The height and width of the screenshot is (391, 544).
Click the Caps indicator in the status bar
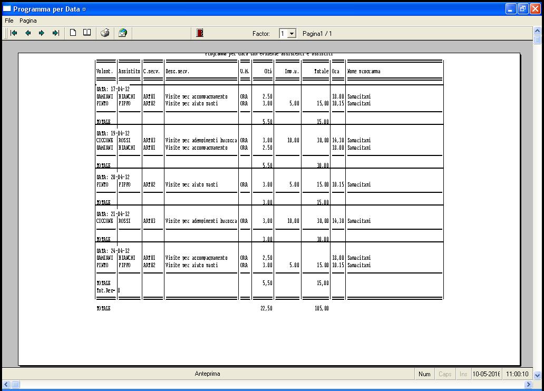pos(445,374)
